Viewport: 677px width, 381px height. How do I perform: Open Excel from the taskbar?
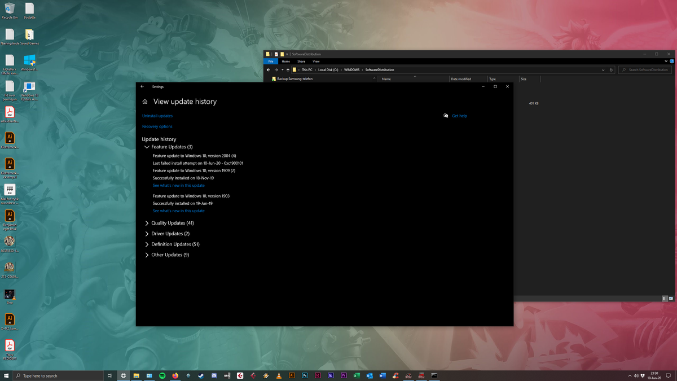(357, 375)
